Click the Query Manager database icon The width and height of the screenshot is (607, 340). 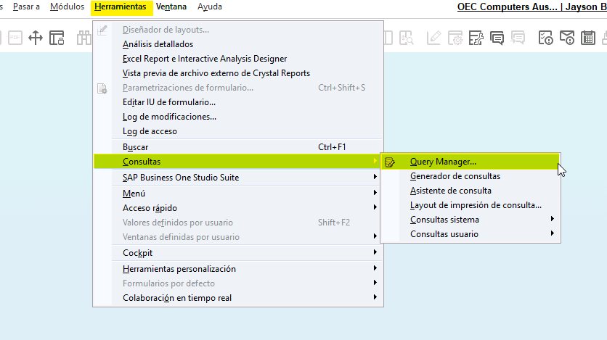pos(389,162)
